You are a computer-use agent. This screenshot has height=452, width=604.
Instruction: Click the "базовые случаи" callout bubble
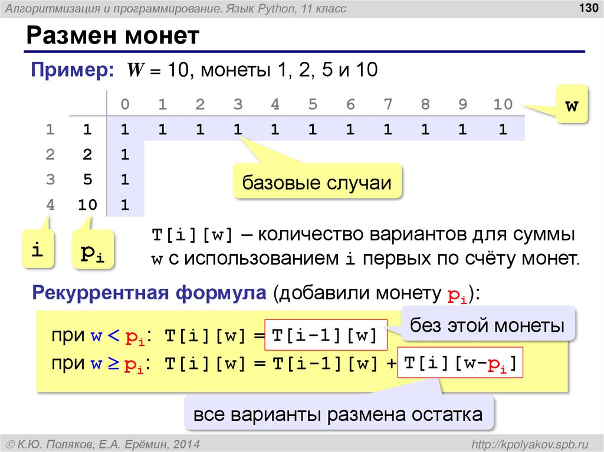click(x=318, y=183)
